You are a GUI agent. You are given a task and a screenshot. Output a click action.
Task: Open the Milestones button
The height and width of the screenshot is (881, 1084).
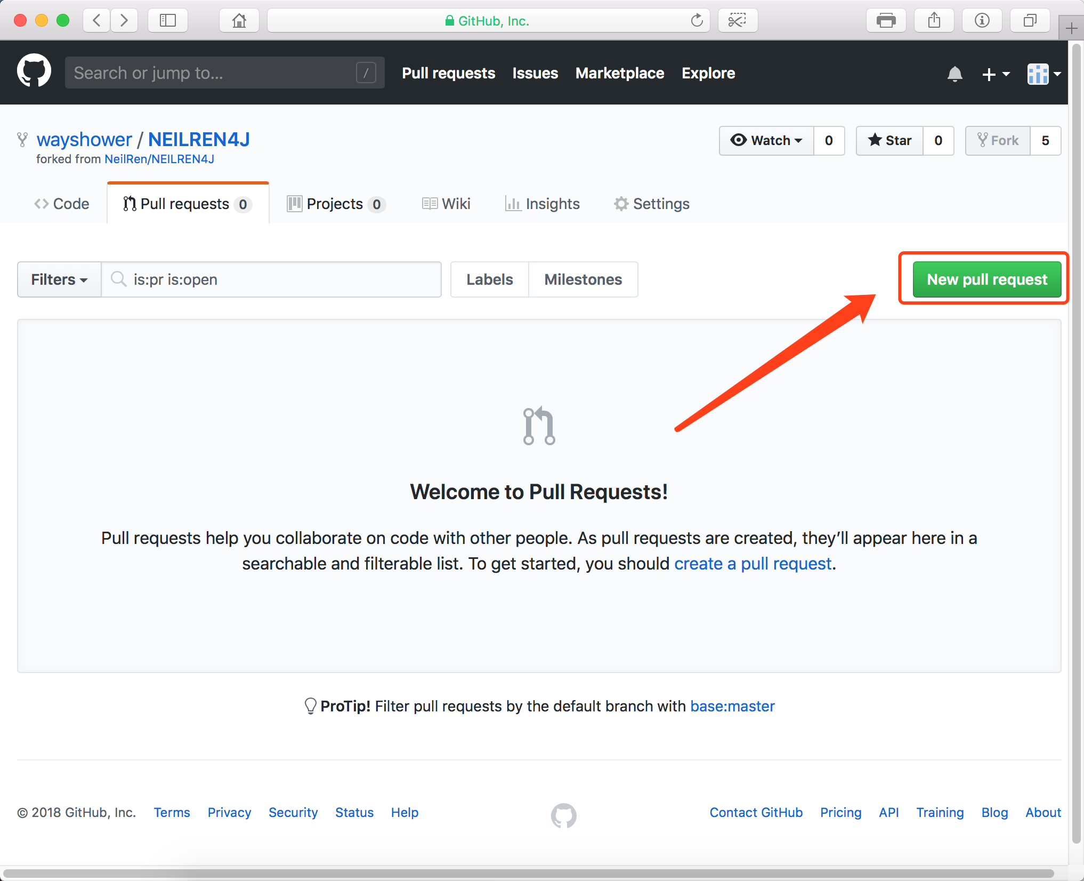tap(583, 279)
